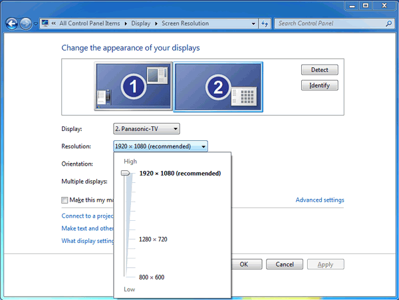This screenshot has width=399, height=300.
Task: Click the OK button
Action: click(247, 264)
